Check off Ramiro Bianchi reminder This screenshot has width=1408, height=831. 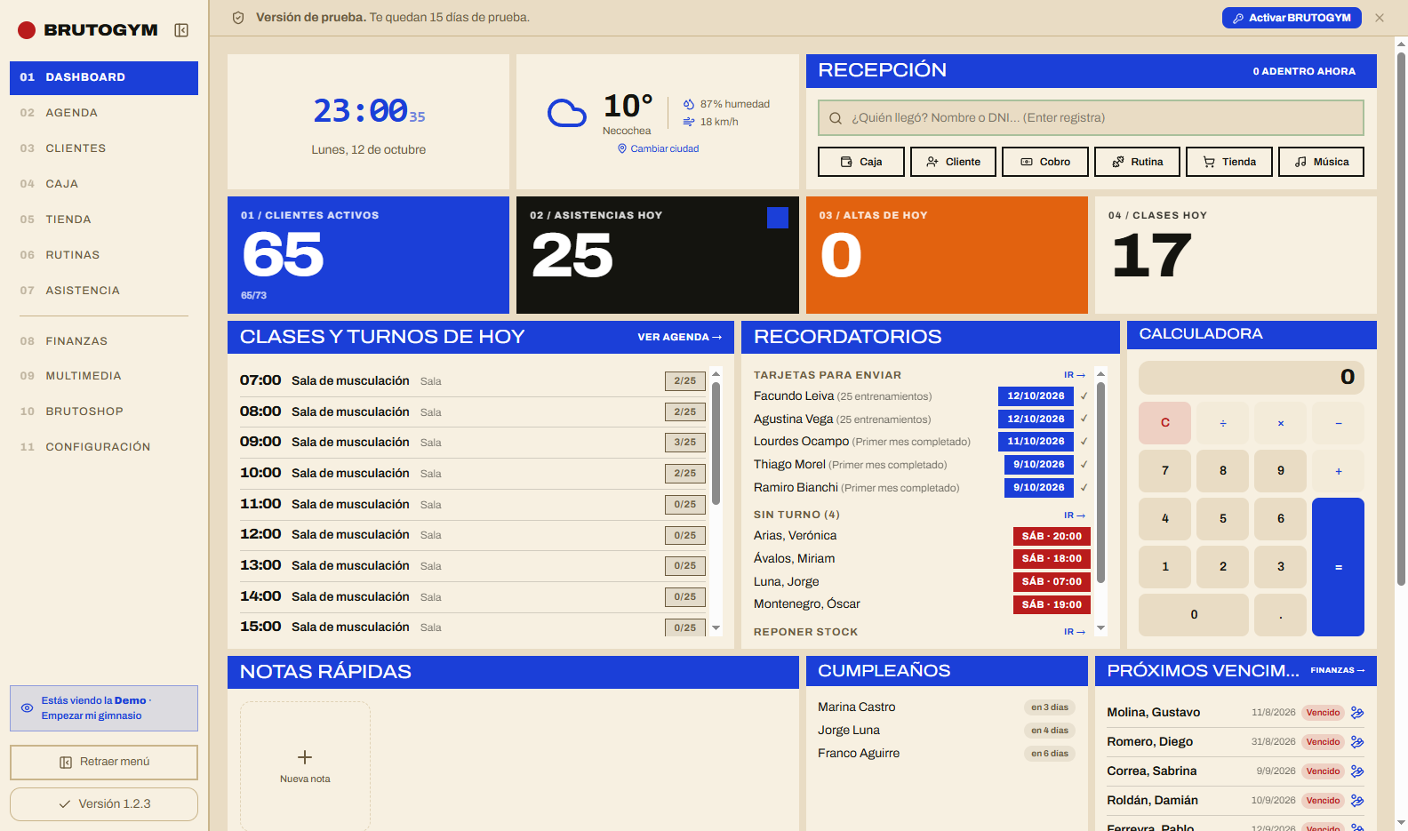pyautogui.click(x=1084, y=488)
